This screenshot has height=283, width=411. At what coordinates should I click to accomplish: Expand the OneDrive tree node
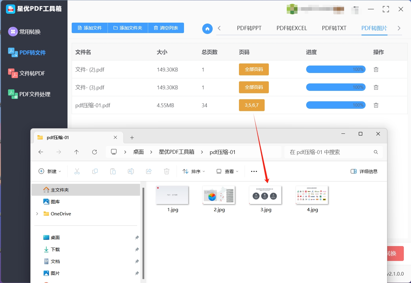pyautogui.click(x=37, y=214)
